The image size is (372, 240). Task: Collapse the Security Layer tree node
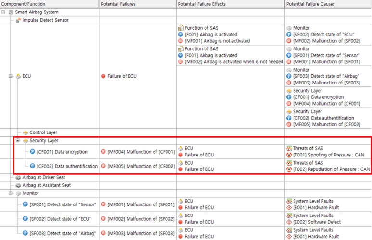pos(18,141)
